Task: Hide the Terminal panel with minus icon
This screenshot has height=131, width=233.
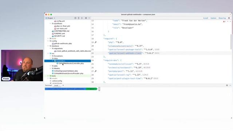Action: pyautogui.click(x=230, y=85)
